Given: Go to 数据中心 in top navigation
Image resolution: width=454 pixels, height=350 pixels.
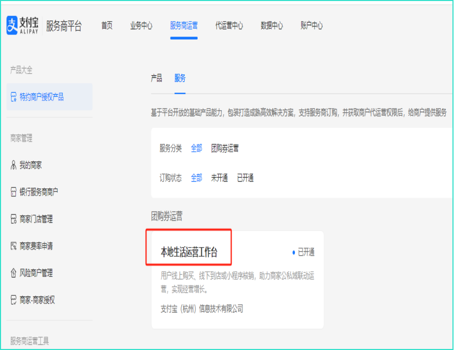Looking at the screenshot, I should [272, 26].
